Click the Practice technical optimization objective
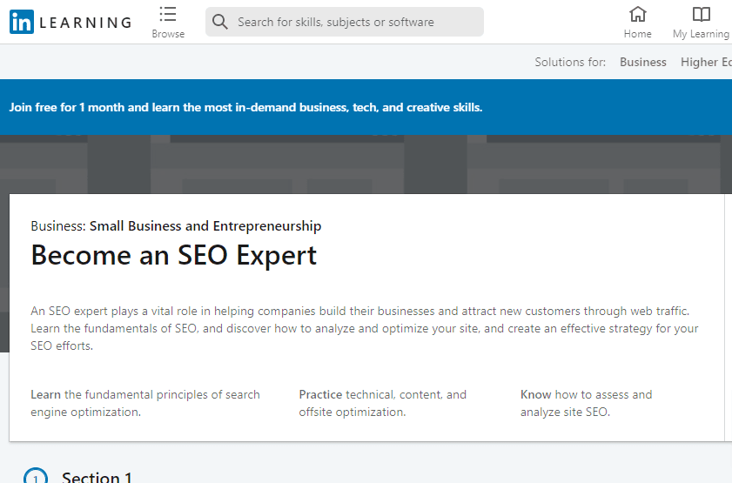 click(383, 403)
